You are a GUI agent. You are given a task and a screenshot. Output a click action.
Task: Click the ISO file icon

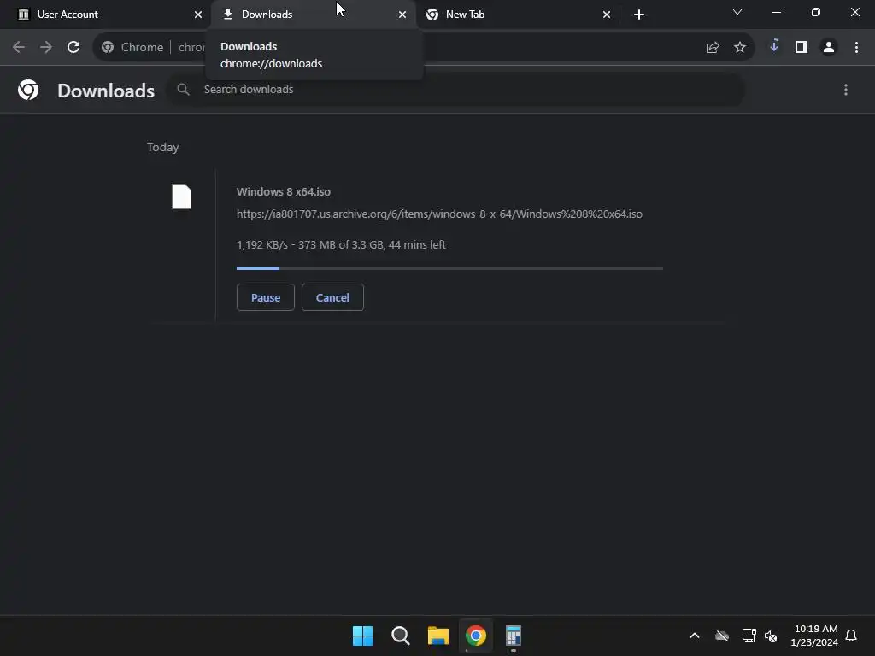(181, 196)
